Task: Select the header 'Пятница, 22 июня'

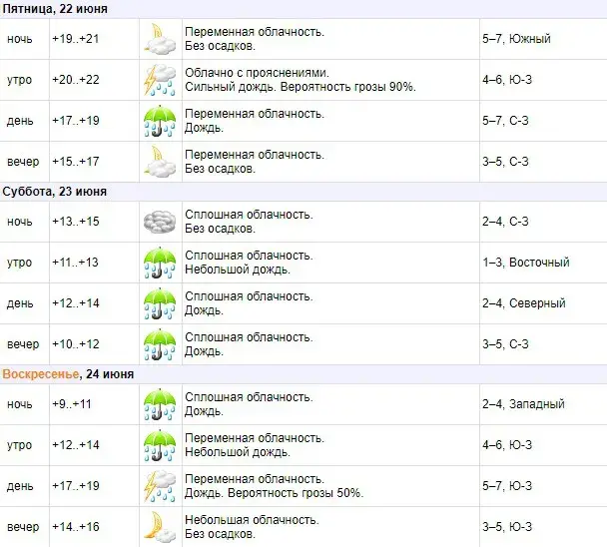Action: (x=55, y=9)
